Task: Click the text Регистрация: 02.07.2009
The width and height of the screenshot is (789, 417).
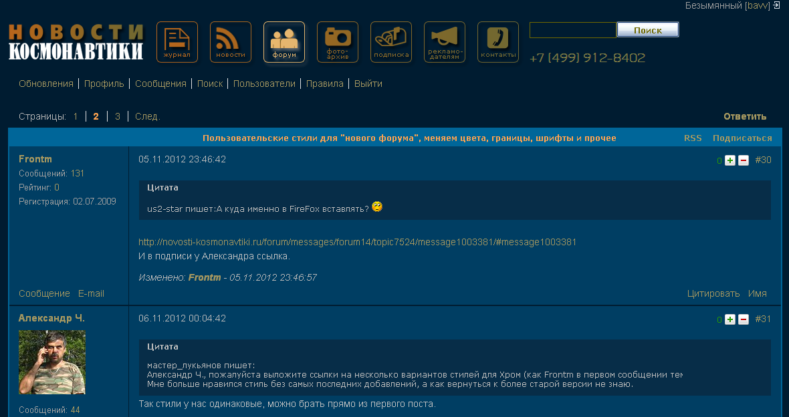Action: pyautogui.click(x=68, y=202)
